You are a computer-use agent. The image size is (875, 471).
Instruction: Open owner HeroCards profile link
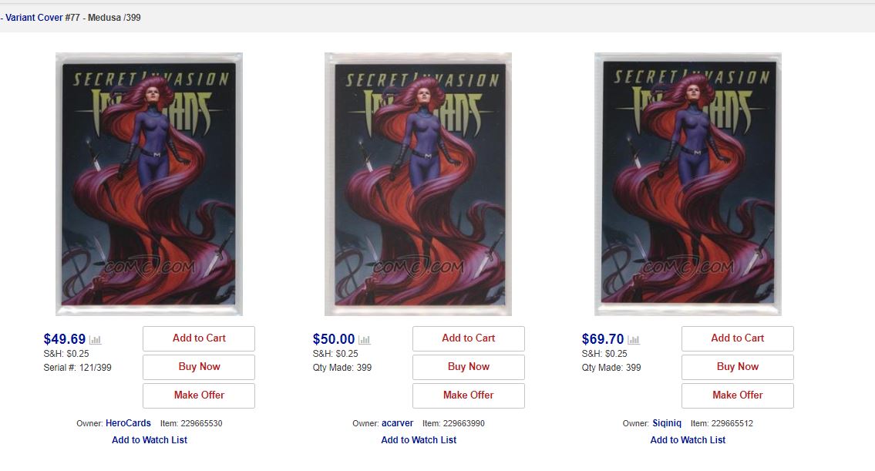coord(128,423)
